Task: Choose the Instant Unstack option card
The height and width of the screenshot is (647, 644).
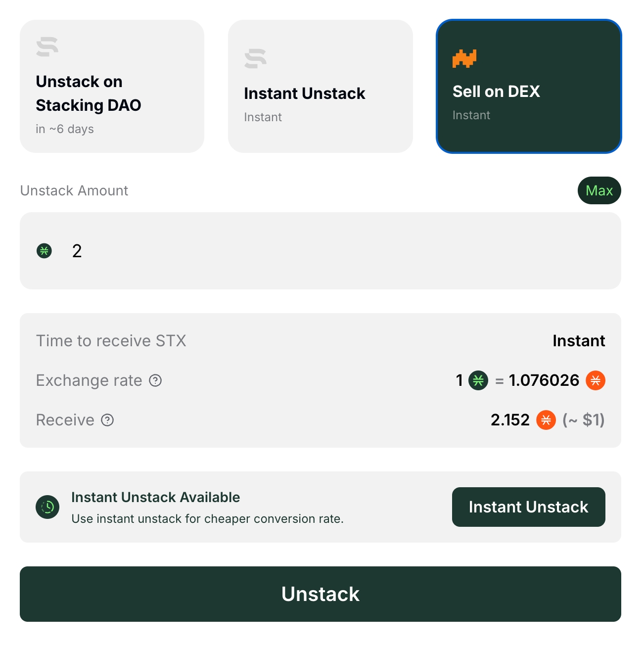Action: tap(320, 87)
